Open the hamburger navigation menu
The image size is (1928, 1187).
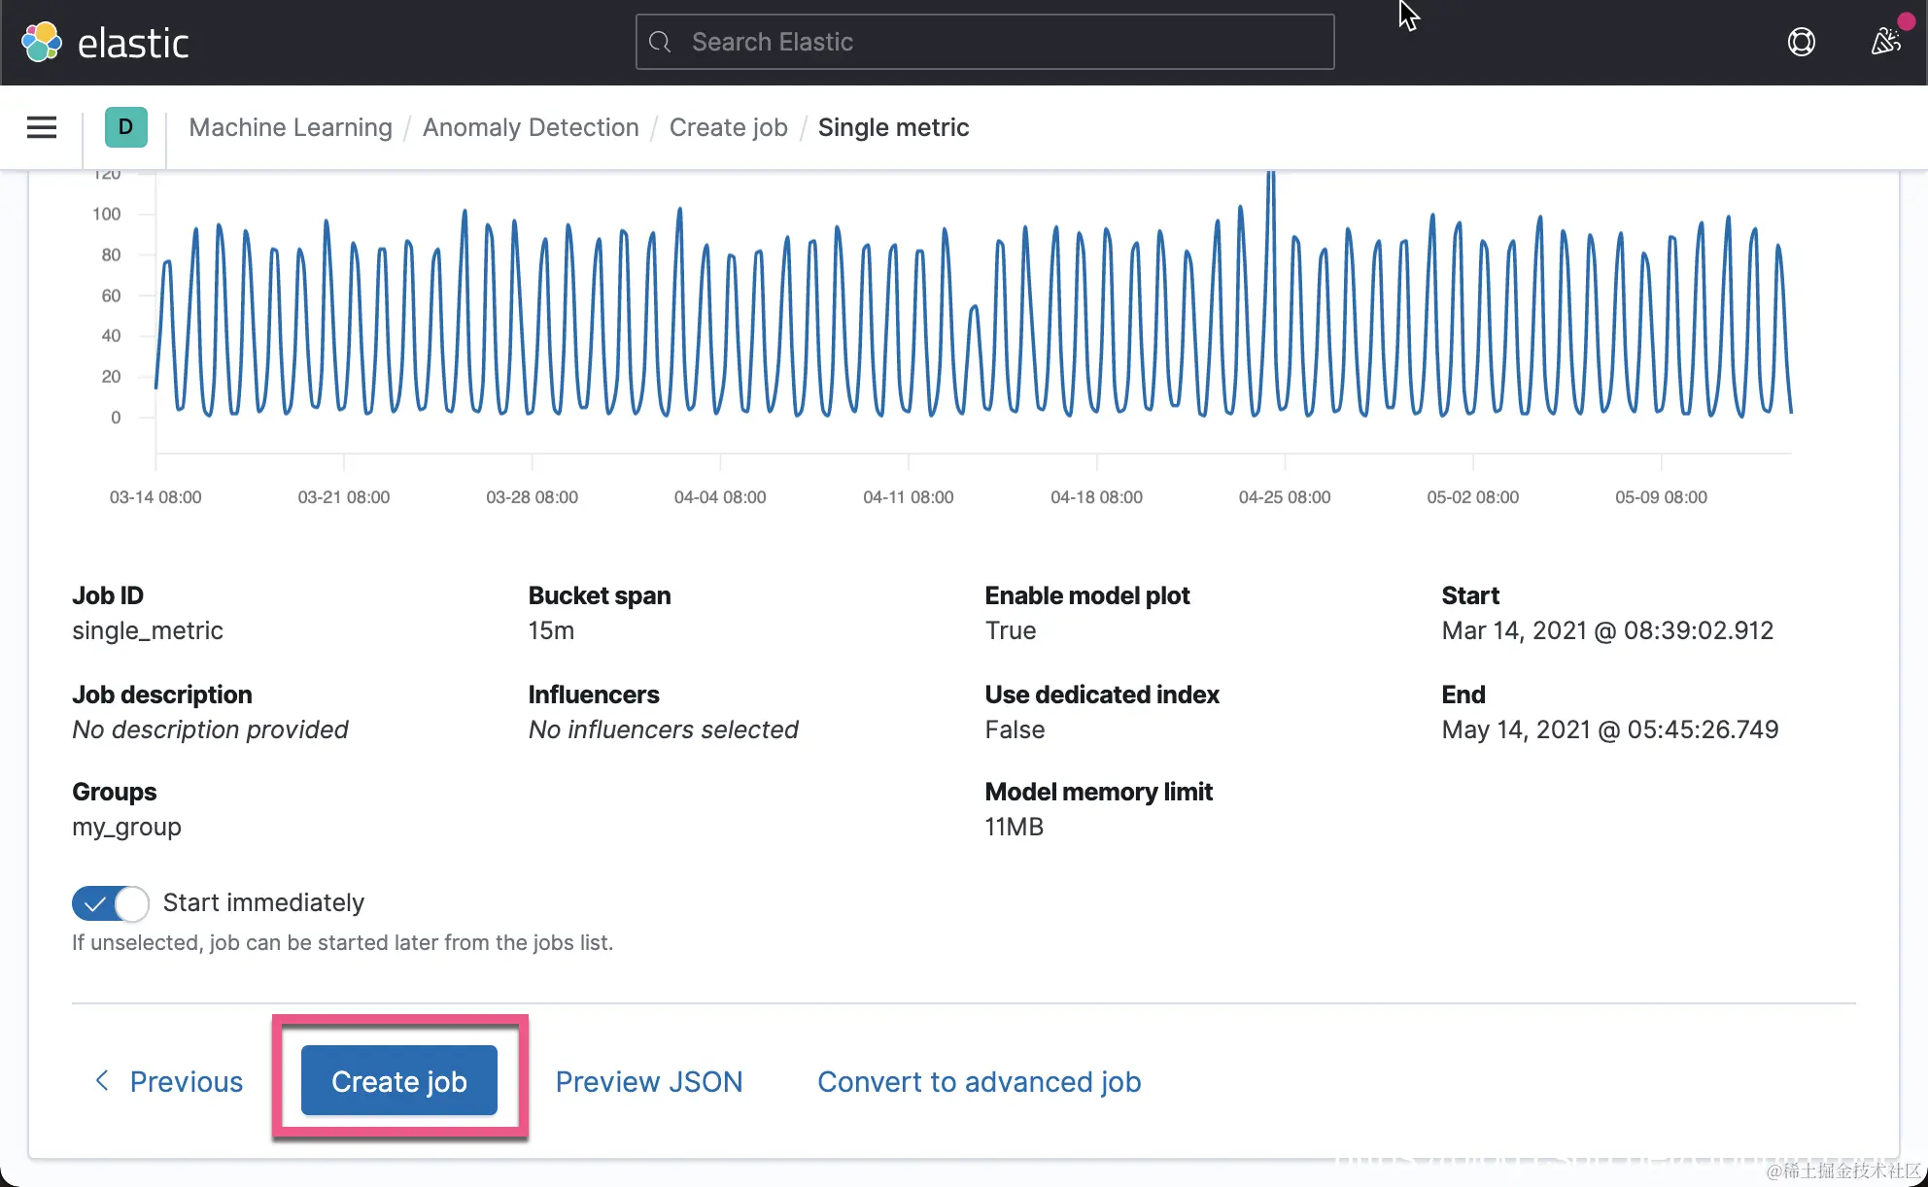point(42,127)
